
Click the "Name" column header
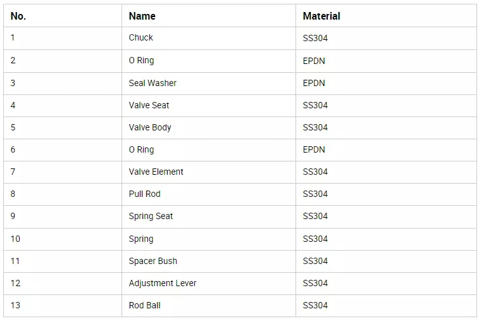(x=142, y=16)
